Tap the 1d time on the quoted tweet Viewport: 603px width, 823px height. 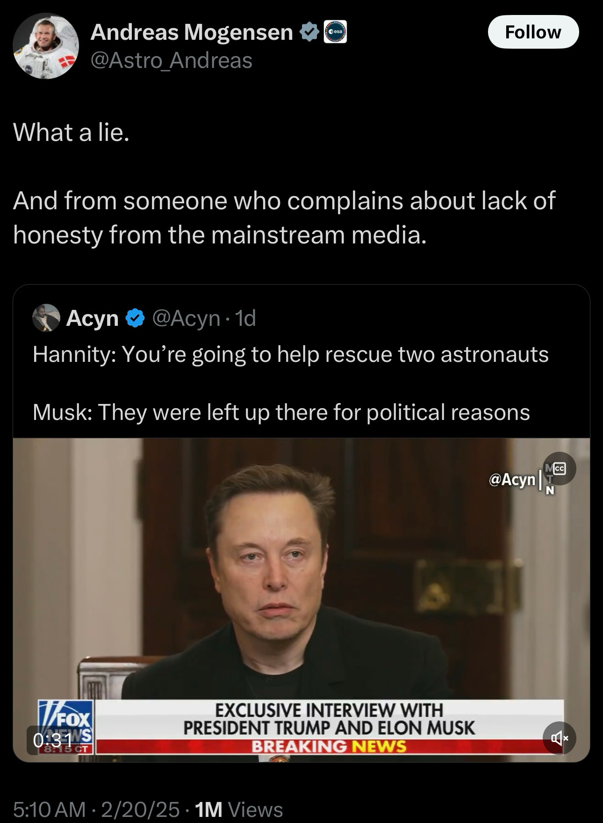pyautogui.click(x=245, y=318)
